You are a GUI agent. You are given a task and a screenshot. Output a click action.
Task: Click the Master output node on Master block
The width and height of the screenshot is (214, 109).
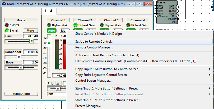tap(178, 19)
